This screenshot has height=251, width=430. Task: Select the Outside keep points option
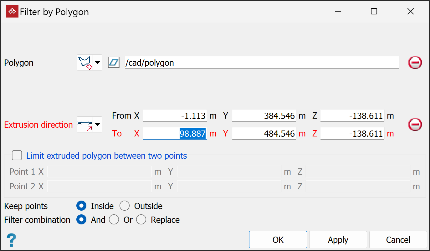pos(125,206)
